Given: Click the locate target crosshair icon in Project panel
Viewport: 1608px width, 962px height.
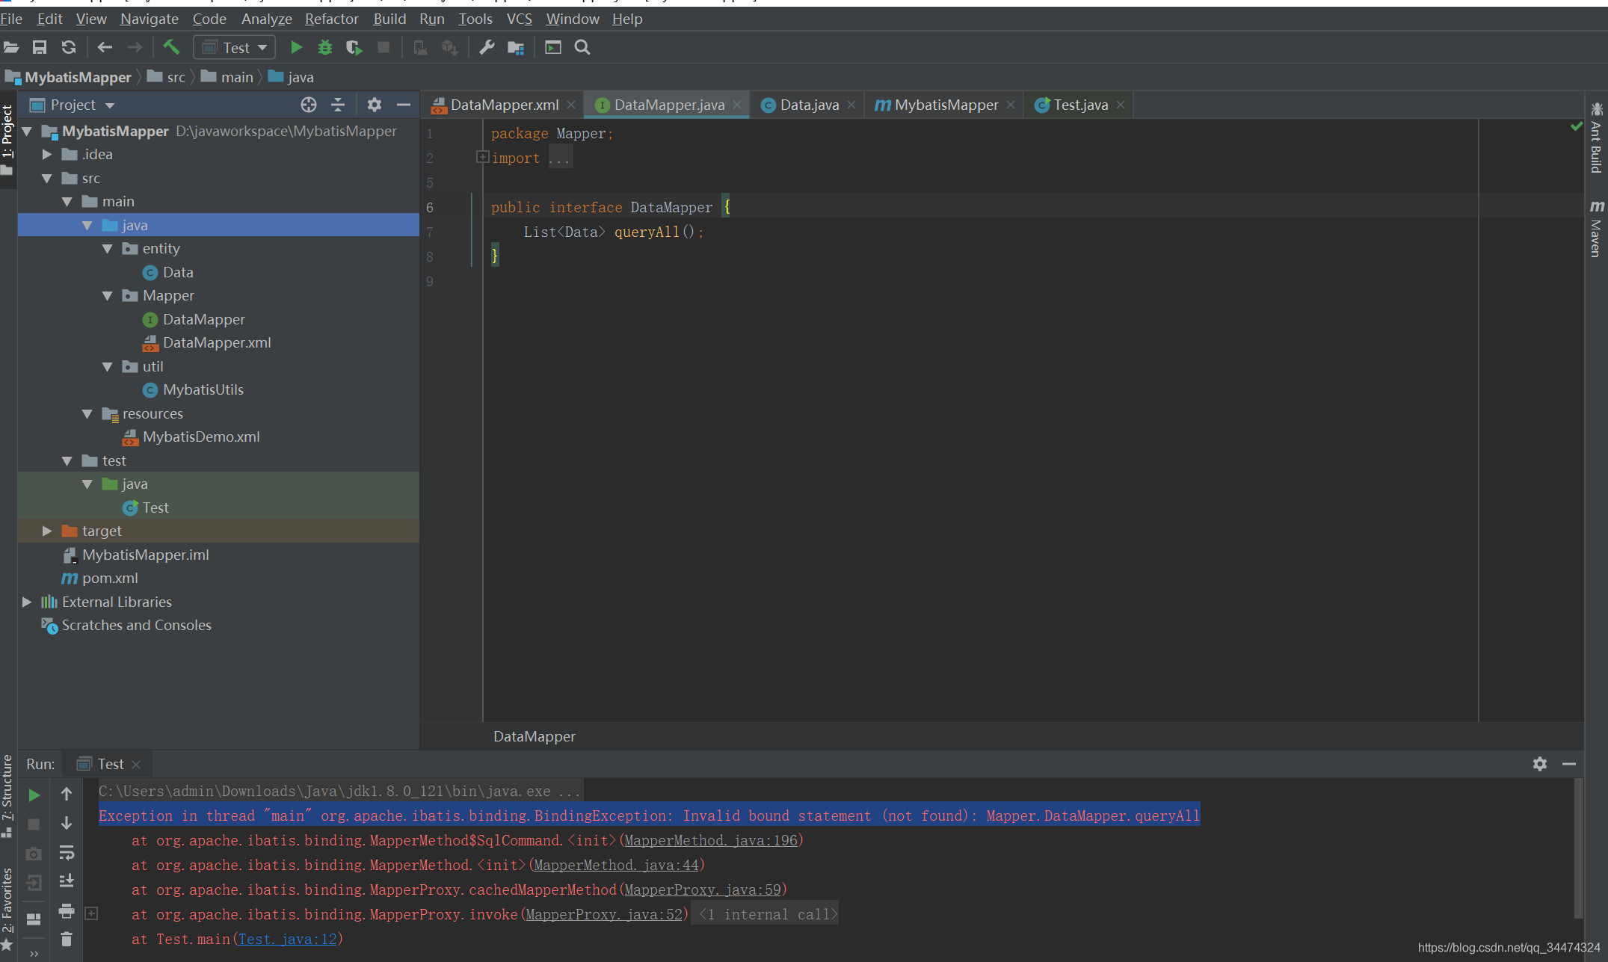Looking at the screenshot, I should pos(308,105).
